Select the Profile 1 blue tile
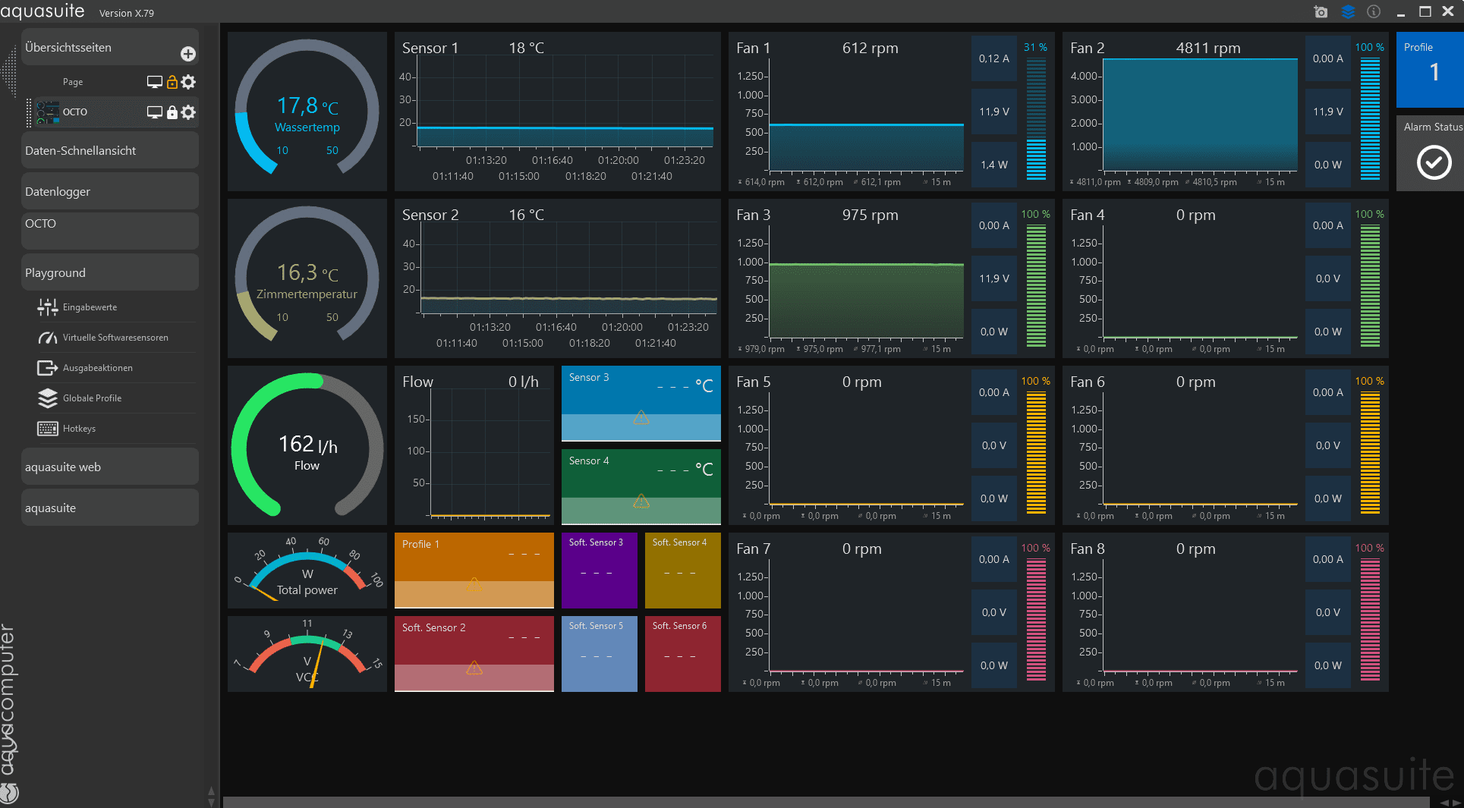 pos(1430,70)
